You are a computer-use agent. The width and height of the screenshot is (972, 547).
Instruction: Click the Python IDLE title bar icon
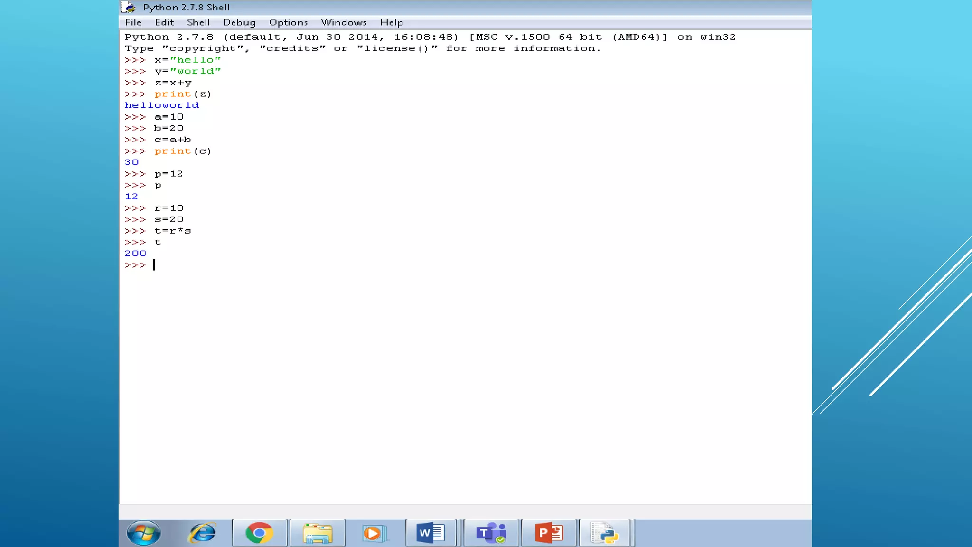pos(128,7)
